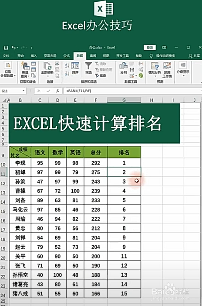Click the flash fill icon beside 分列
Image resolution: width=202 pixels, height=306 pixels.
132,64
